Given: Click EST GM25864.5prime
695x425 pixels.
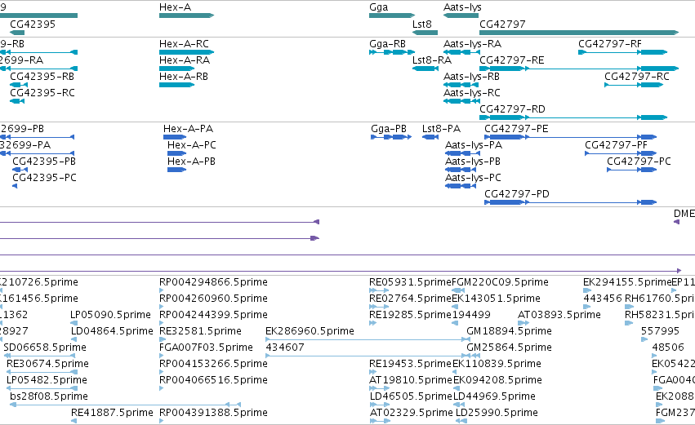Looking at the screenshot, I should [x=509, y=348].
